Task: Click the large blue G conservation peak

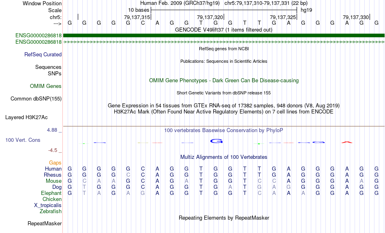Action: (216, 141)
